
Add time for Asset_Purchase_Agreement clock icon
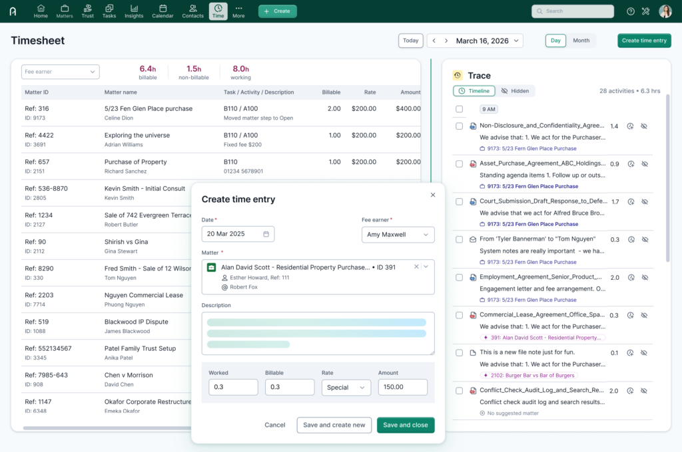coord(631,164)
